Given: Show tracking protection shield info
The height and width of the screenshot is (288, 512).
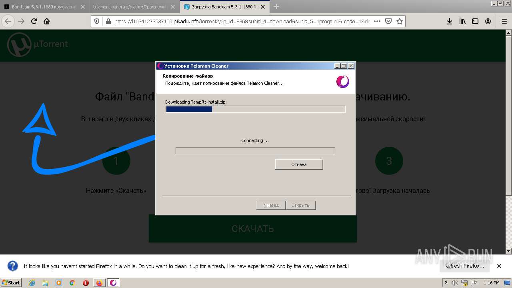Looking at the screenshot, I should [x=96, y=22].
